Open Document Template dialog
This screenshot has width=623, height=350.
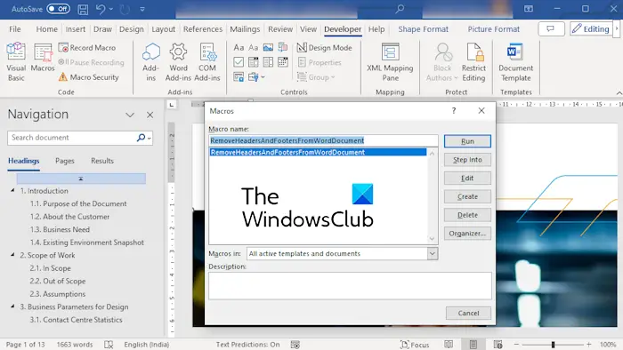[515, 62]
